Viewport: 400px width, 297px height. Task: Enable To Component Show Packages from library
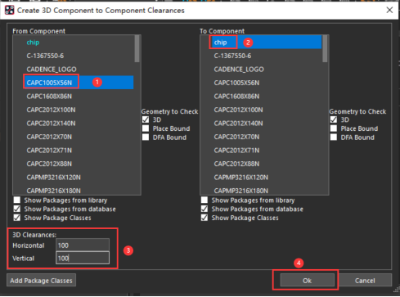(x=204, y=200)
